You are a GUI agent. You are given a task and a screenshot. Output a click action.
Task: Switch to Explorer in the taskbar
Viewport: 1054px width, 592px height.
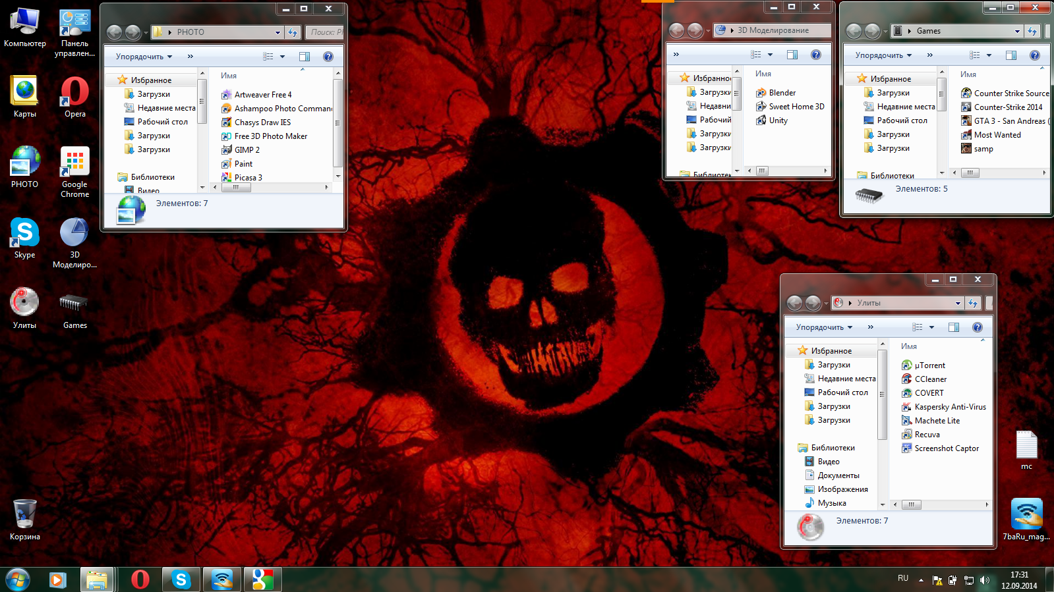(97, 579)
